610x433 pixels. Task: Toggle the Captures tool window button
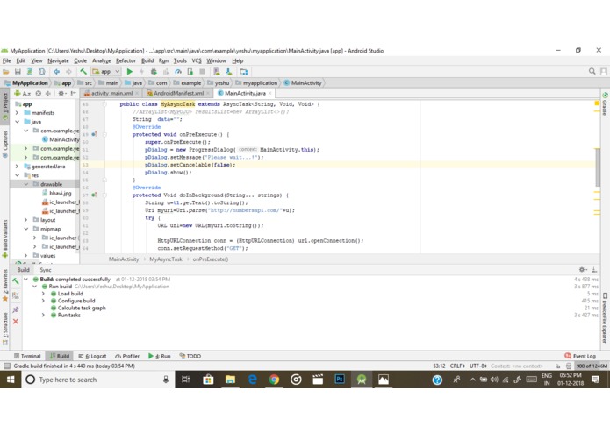(x=5, y=145)
